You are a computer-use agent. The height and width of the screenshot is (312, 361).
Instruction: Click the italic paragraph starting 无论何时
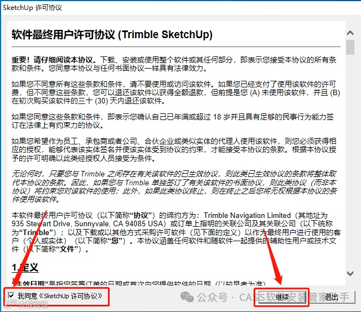click(x=174, y=186)
